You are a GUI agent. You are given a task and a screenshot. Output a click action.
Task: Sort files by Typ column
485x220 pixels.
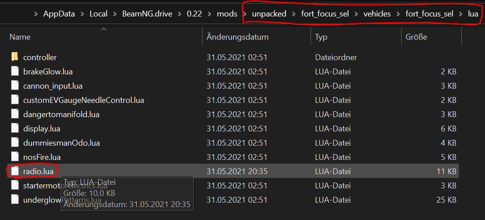pos(321,37)
